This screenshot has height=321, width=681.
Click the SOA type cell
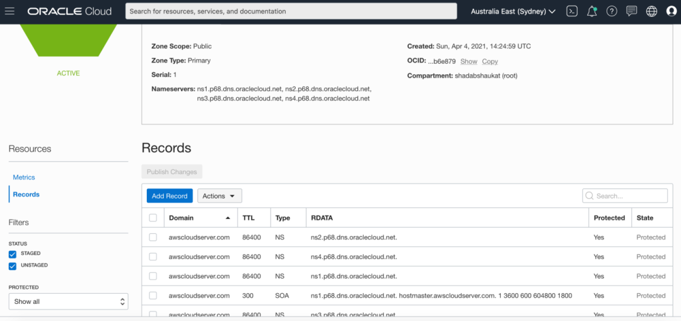(282, 295)
